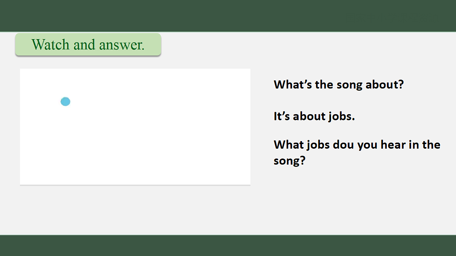
Task: Select the 'Watch and answer.' green label
Action: coord(88,44)
